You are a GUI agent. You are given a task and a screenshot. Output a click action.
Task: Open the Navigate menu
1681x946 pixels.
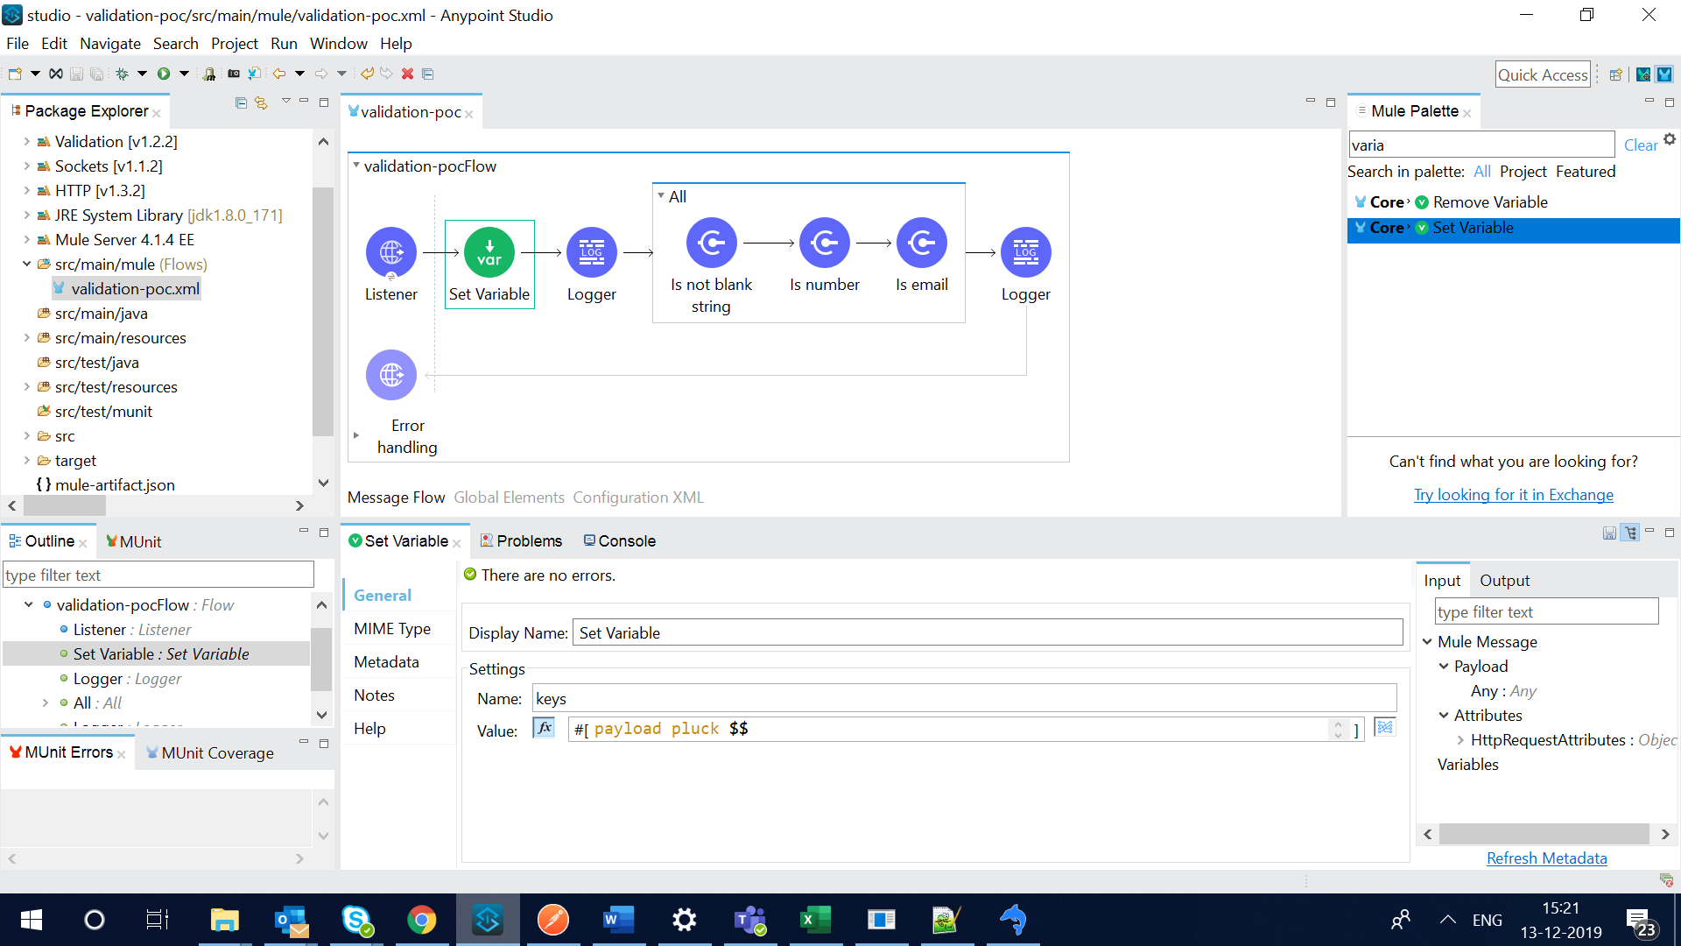[x=109, y=44]
